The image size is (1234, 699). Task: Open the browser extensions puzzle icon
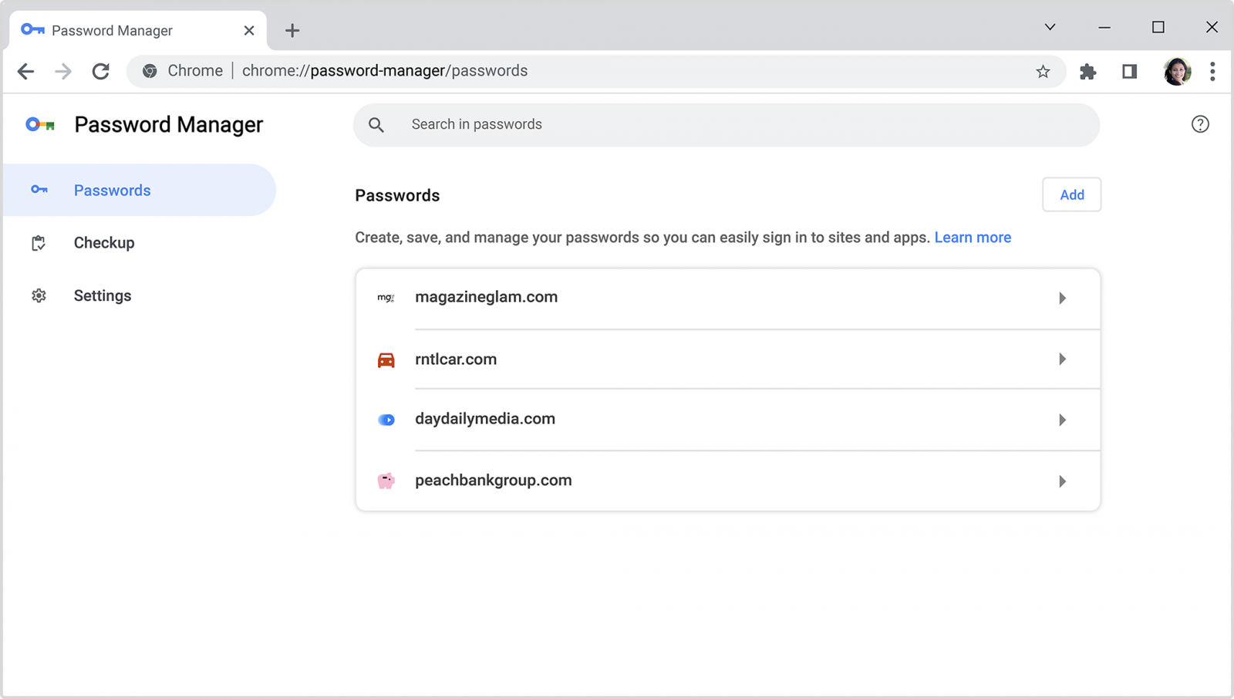(1088, 71)
